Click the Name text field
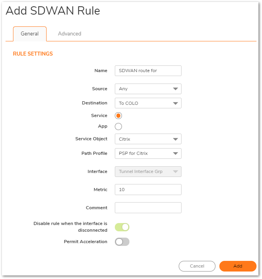262x279 pixels. coord(148,71)
